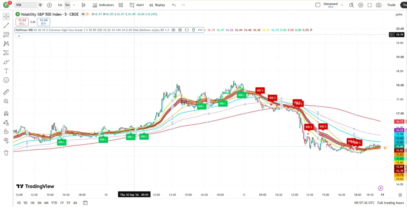Enter fullscreen mode
The image size is (407, 207).
point(370,5)
